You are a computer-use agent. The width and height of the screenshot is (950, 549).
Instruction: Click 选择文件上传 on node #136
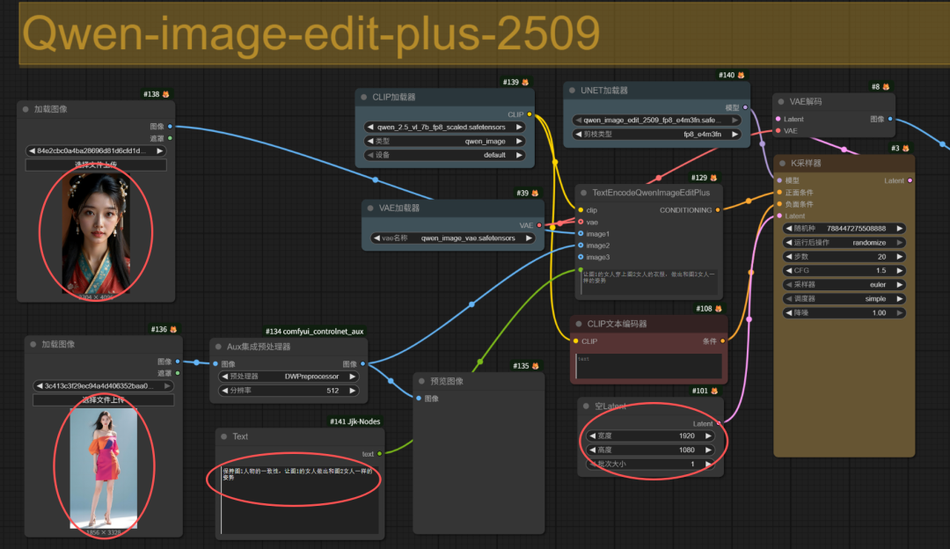point(103,400)
